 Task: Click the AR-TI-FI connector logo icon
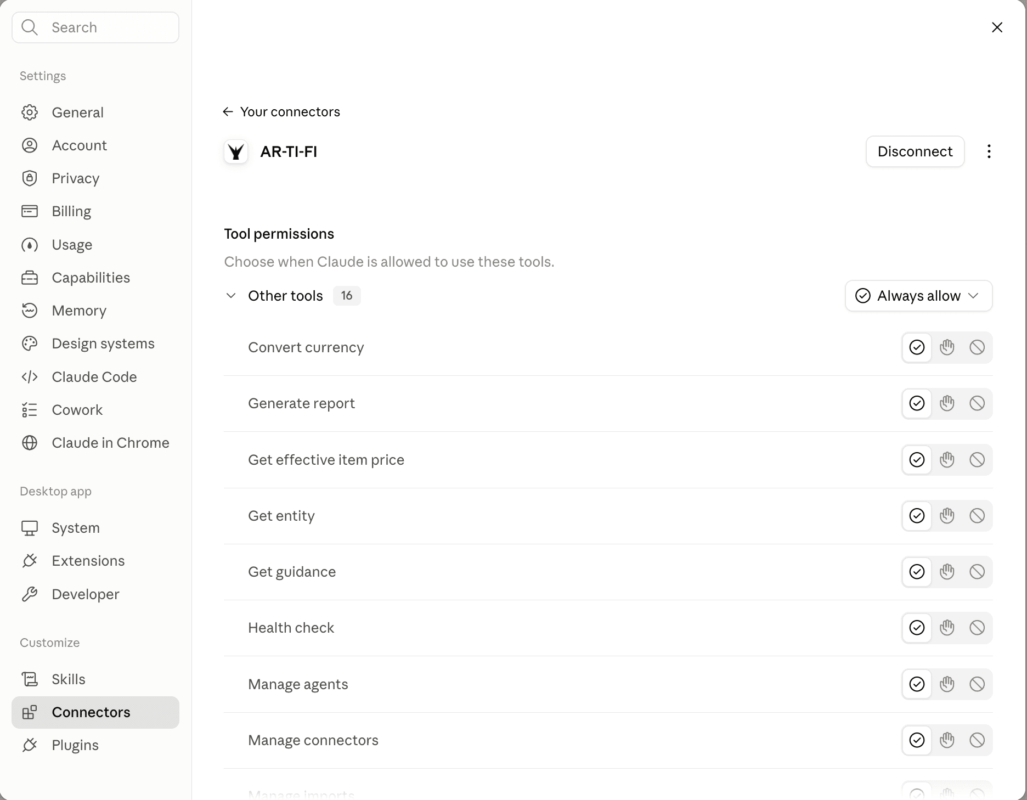(236, 151)
